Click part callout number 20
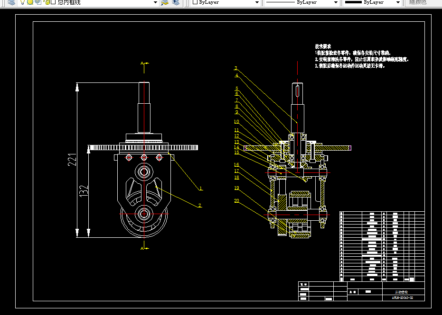Image resolution: width=442 pixels, height=315 pixels. 236,200
